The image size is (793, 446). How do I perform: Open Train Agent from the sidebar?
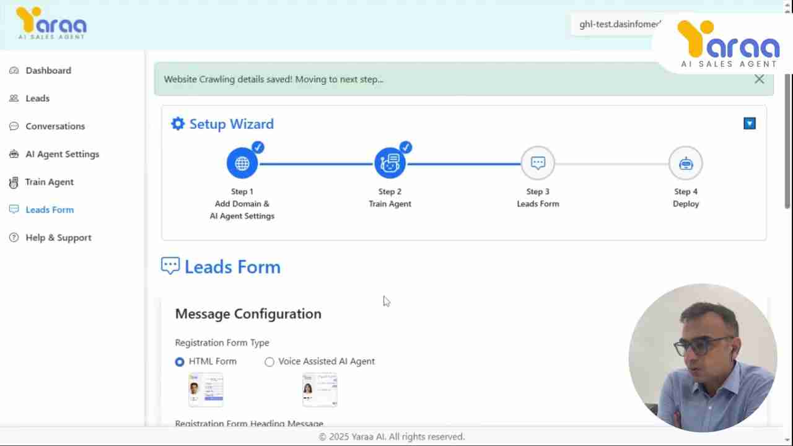49,182
